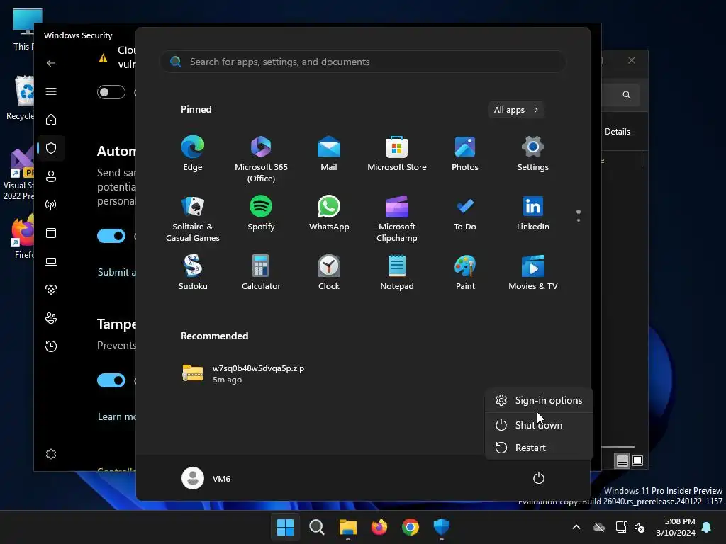Open the Home section in Windows Security

pos(51,119)
